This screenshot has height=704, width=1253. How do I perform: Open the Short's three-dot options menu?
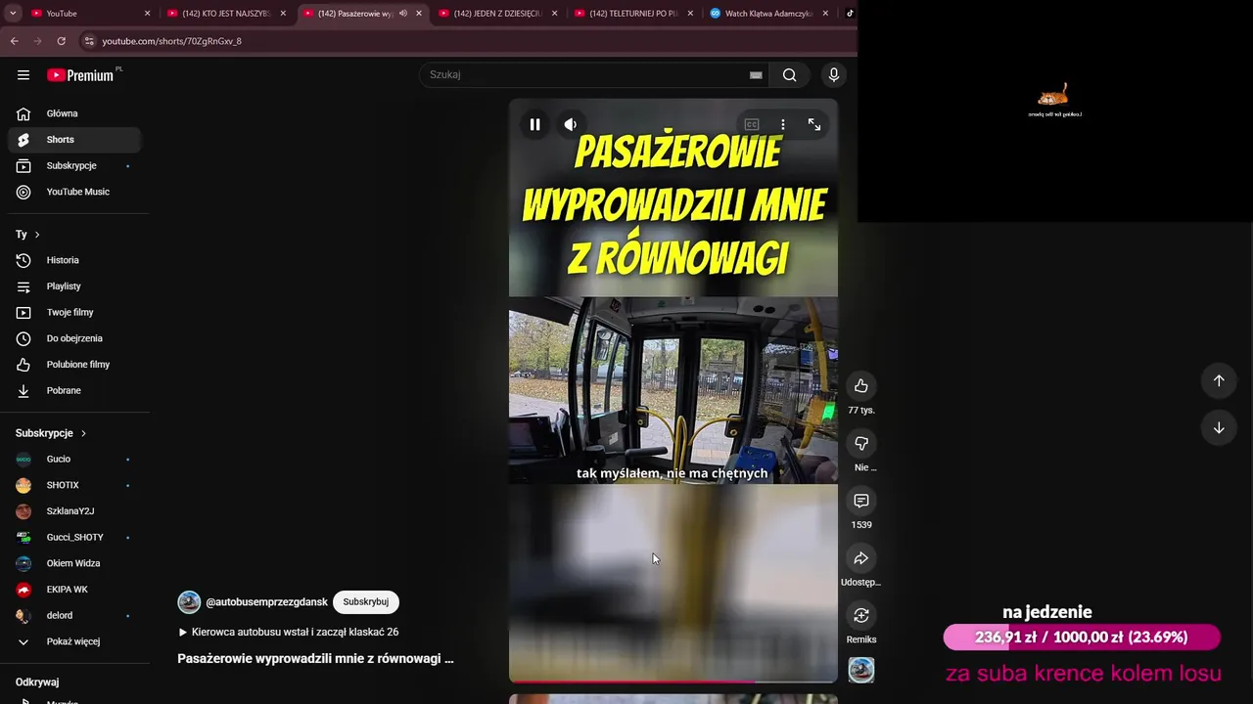tap(782, 124)
